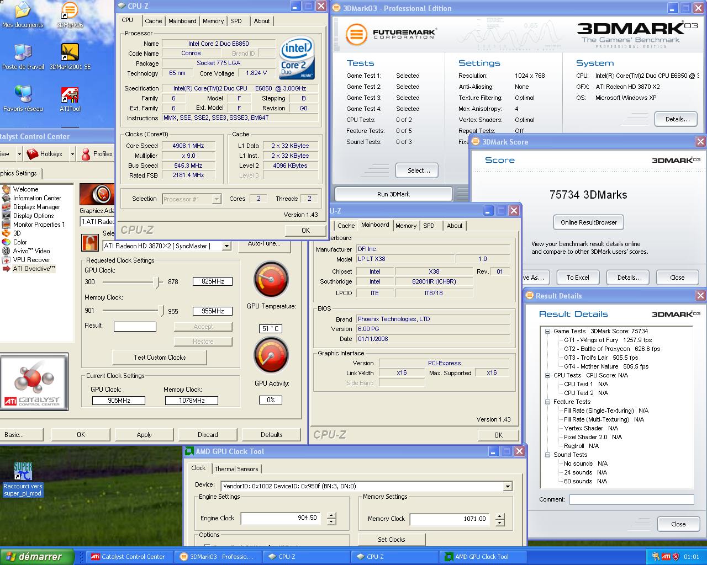707x565 pixels.
Task: Open Memory tab in top CPU-Z window
Action: click(213, 21)
